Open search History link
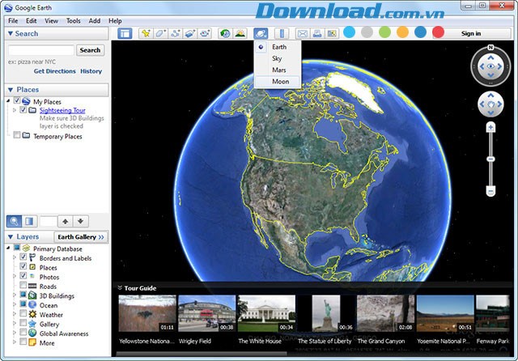The image size is (518, 361). [x=91, y=71]
